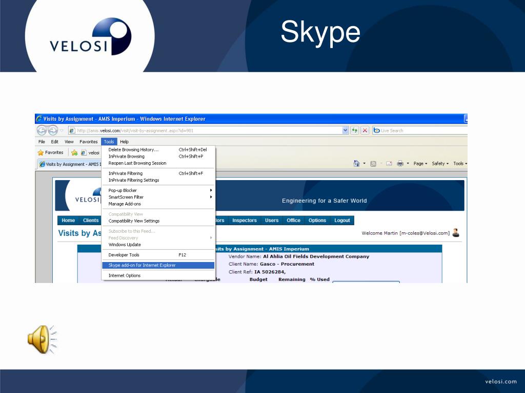Close the highlighted Tools menu
Screen dimensions: 525x393
pos(109,142)
